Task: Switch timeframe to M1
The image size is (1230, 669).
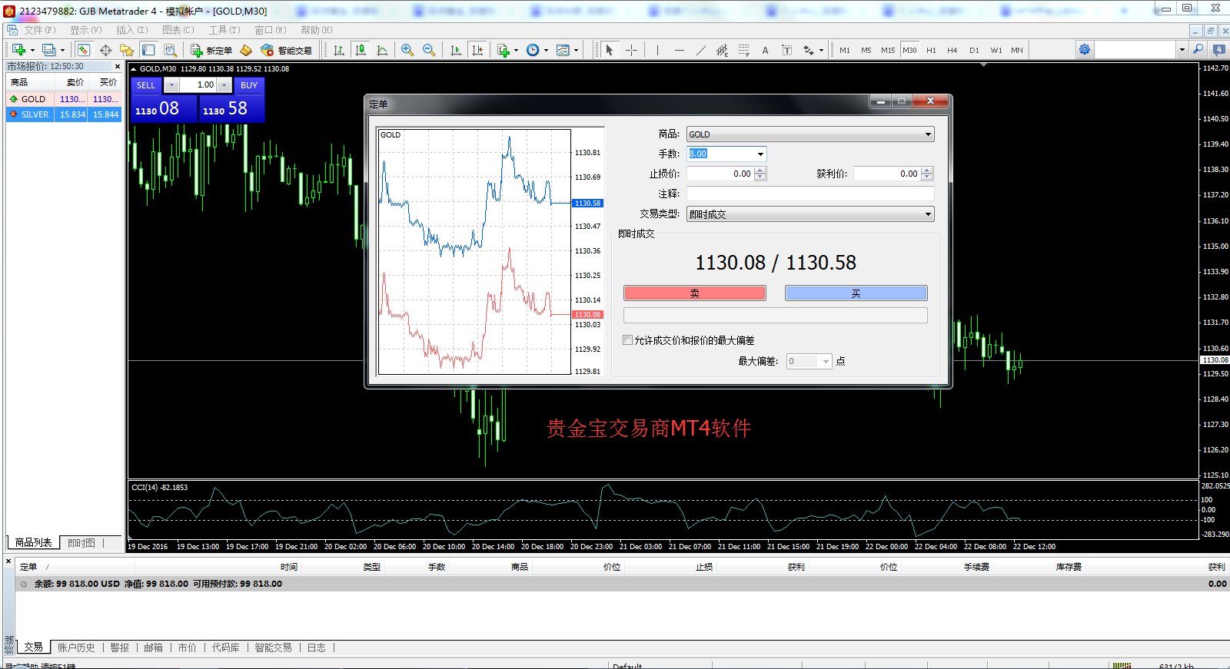Action: pos(845,50)
